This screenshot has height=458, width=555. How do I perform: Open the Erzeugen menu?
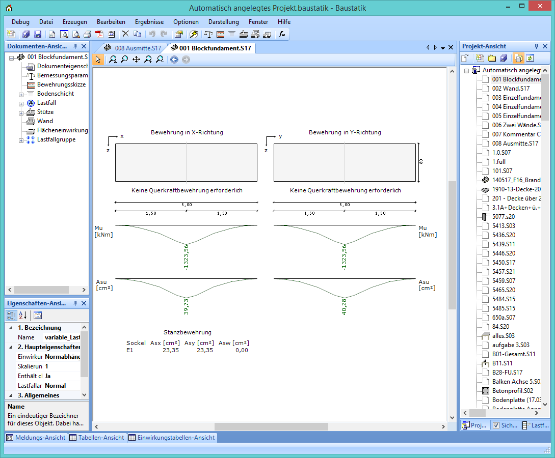click(75, 22)
